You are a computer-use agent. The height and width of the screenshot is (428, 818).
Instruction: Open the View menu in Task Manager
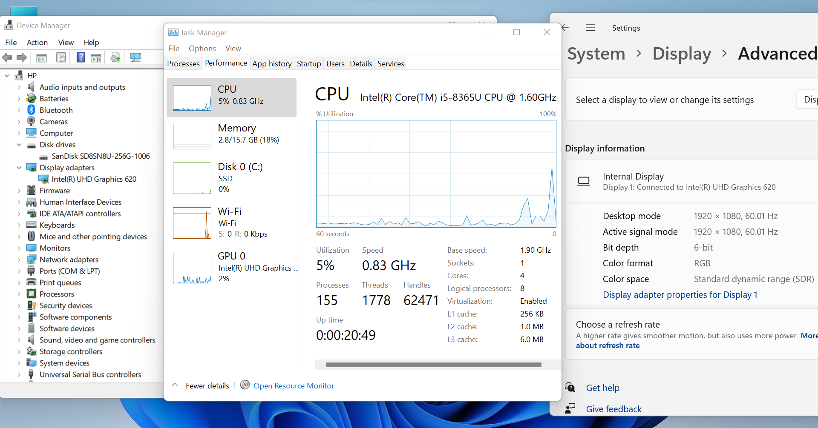tap(233, 49)
